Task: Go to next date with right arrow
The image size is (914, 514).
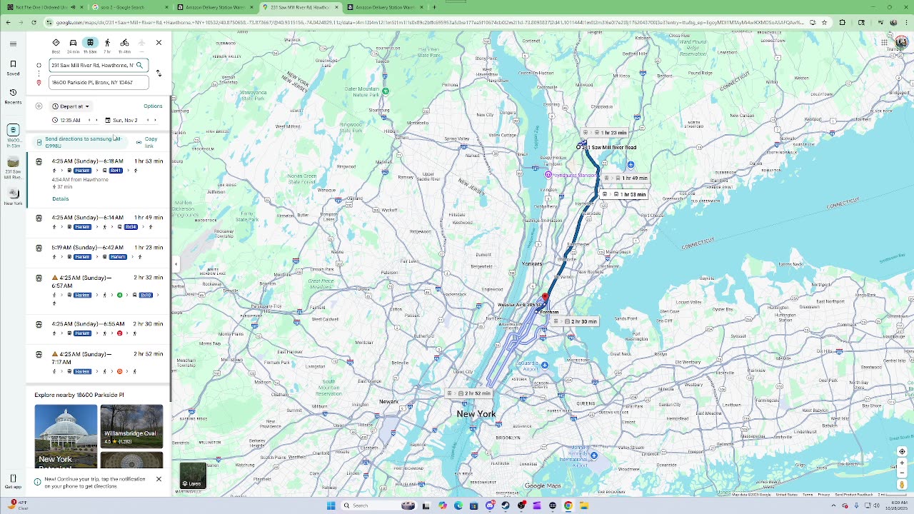Action: tap(155, 120)
